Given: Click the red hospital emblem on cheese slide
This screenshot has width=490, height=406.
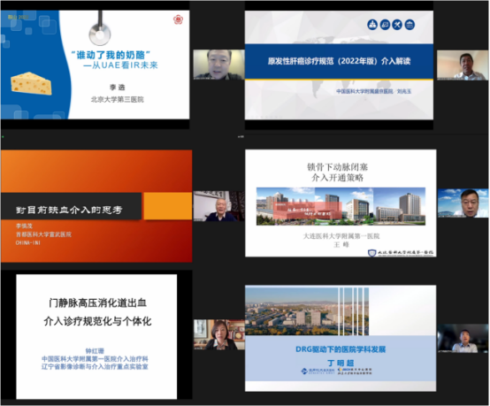Looking at the screenshot, I should (x=178, y=19).
